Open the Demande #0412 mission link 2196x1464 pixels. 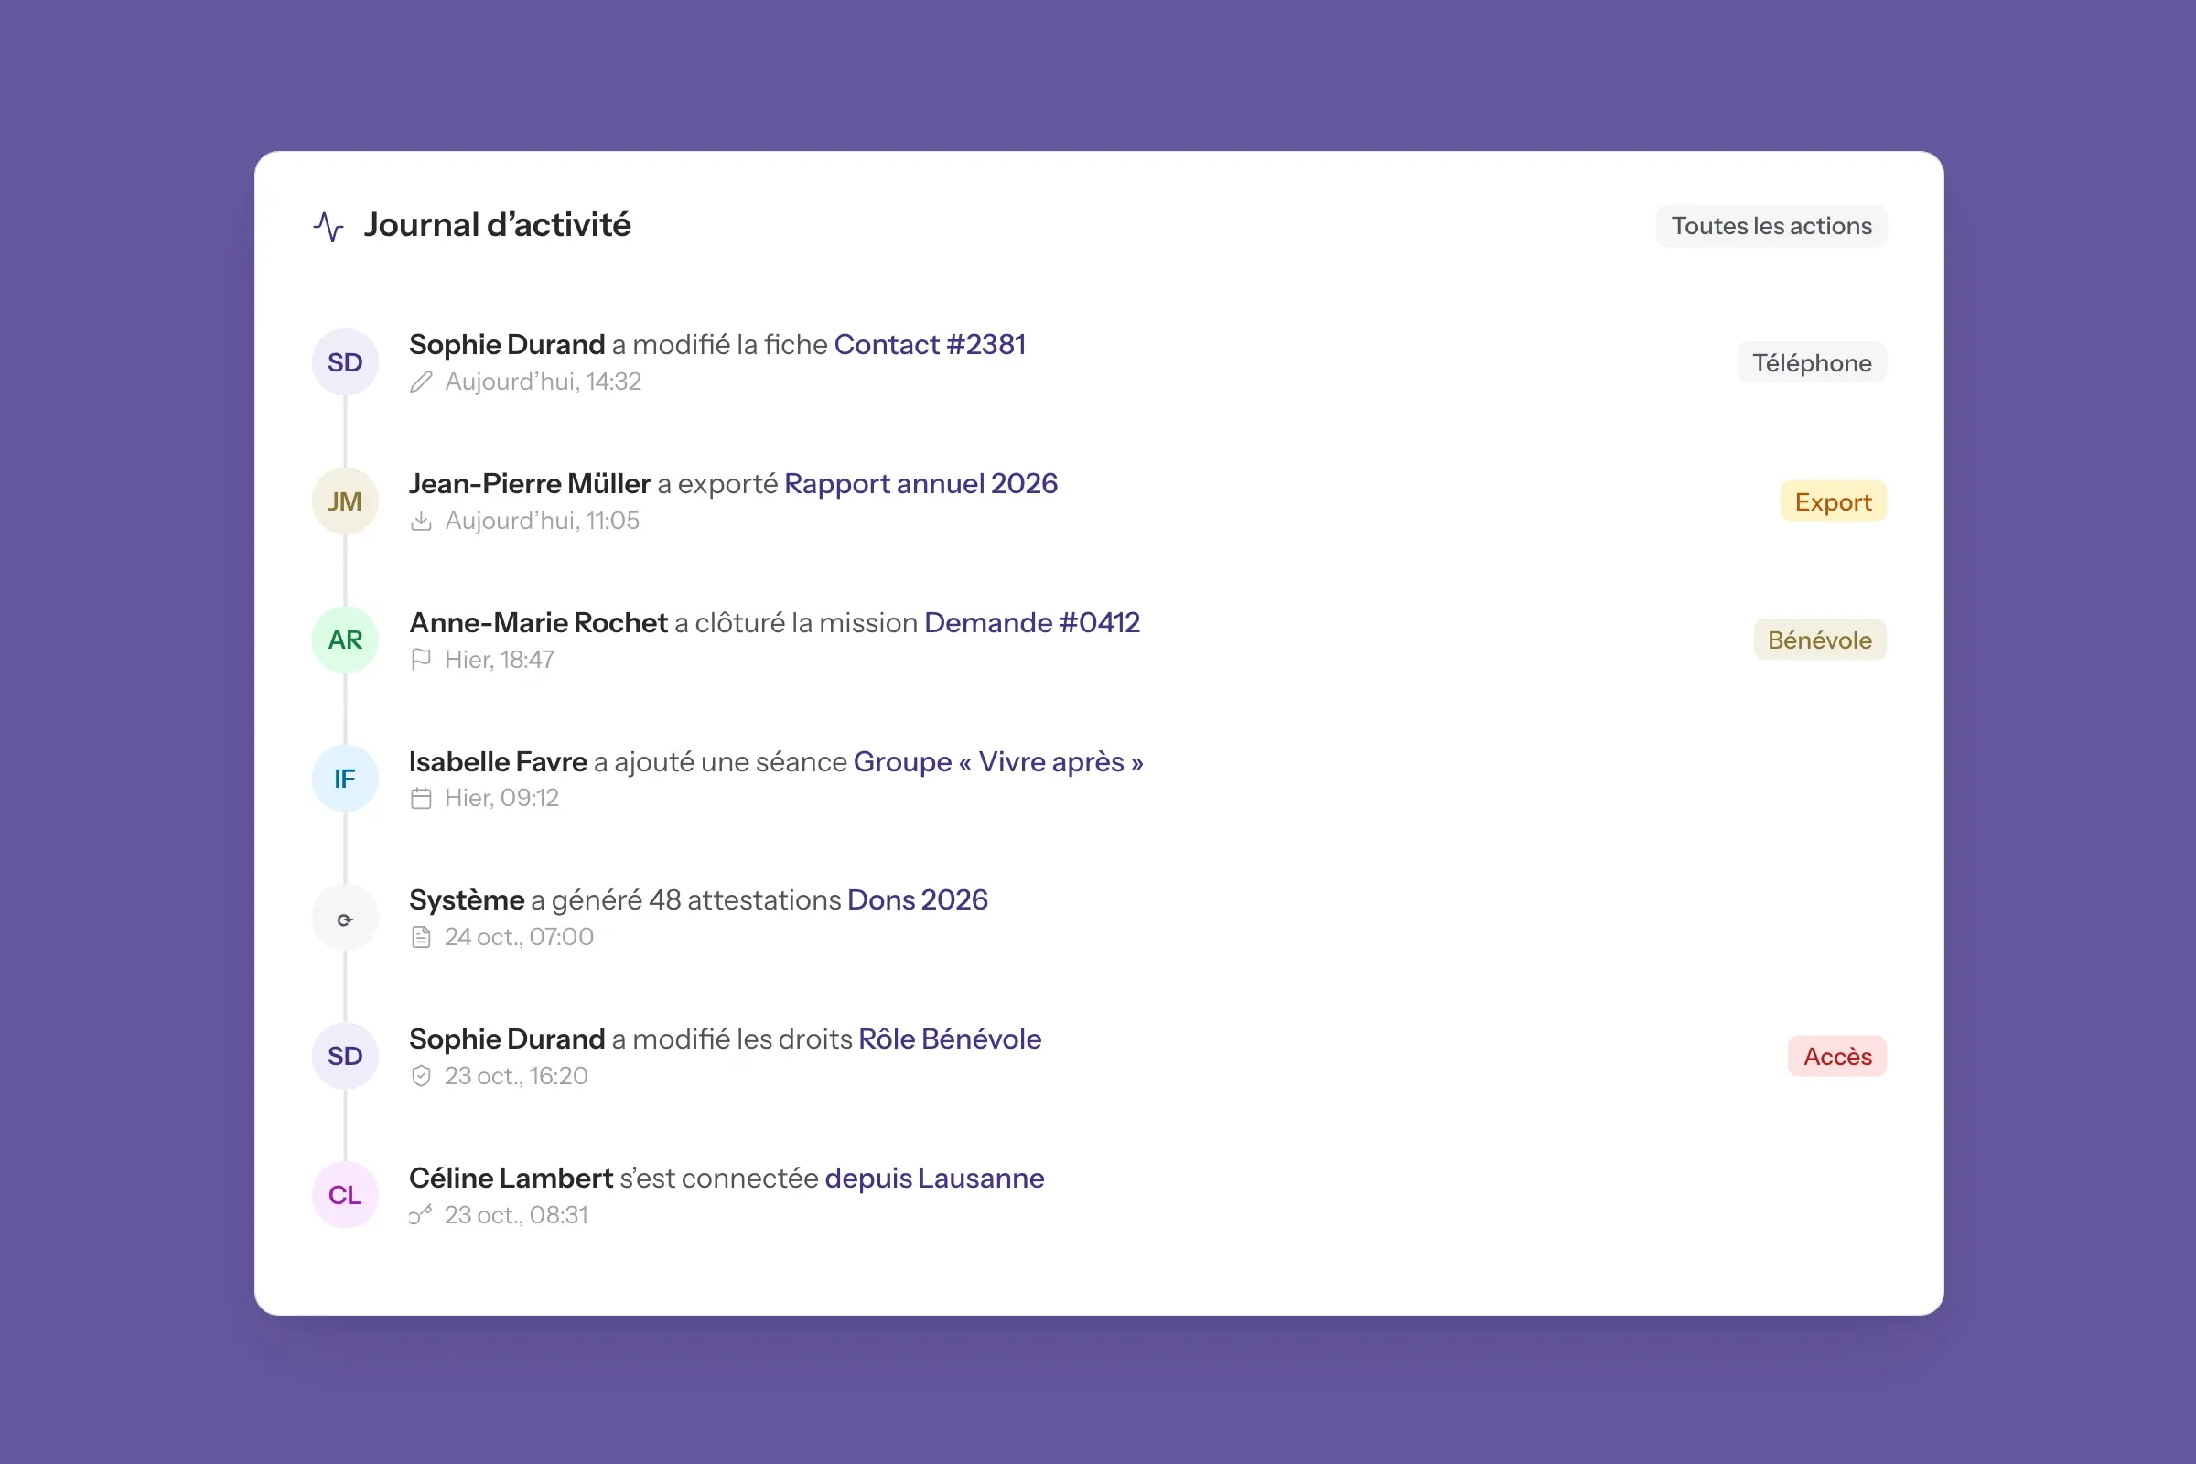(x=1032, y=623)
